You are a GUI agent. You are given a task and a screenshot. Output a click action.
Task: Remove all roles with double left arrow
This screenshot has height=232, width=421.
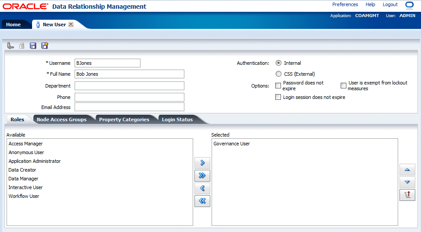[202, 201]
